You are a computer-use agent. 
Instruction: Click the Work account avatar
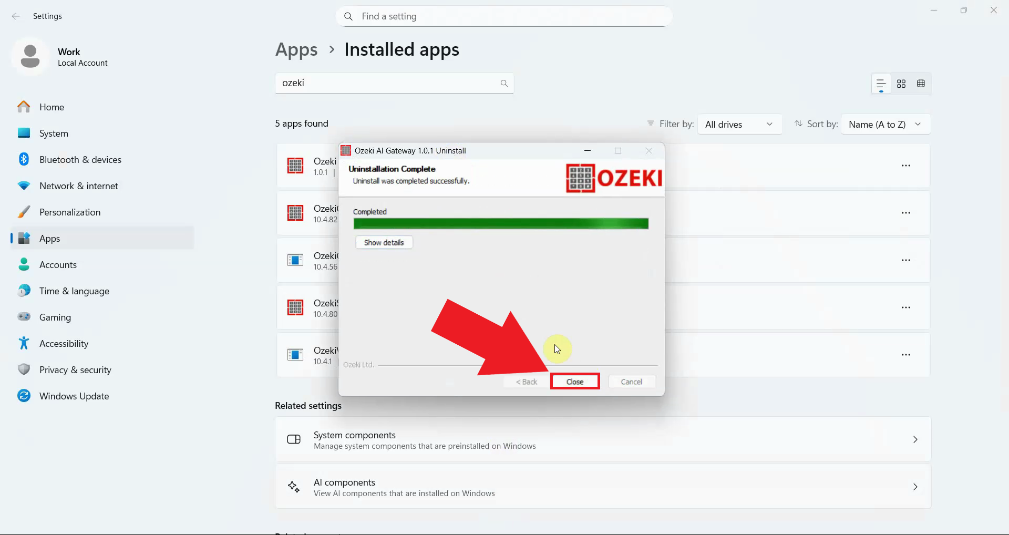point(30,56)
